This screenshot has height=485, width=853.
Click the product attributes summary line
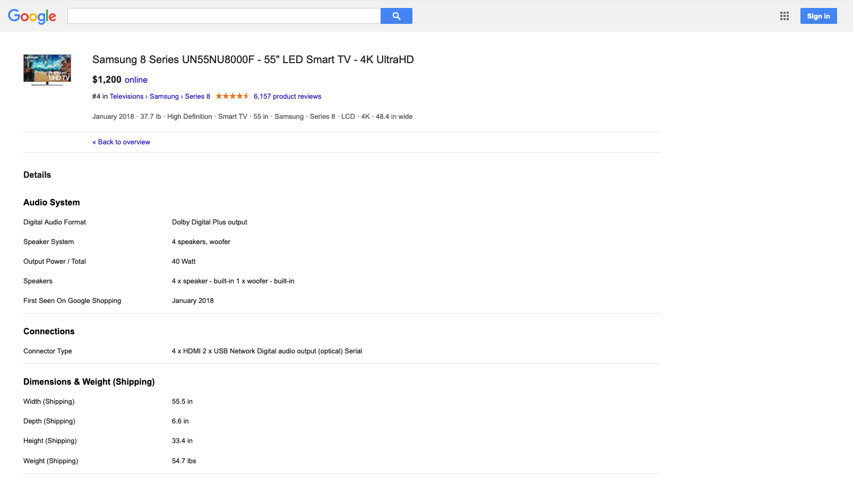[252, 116]
